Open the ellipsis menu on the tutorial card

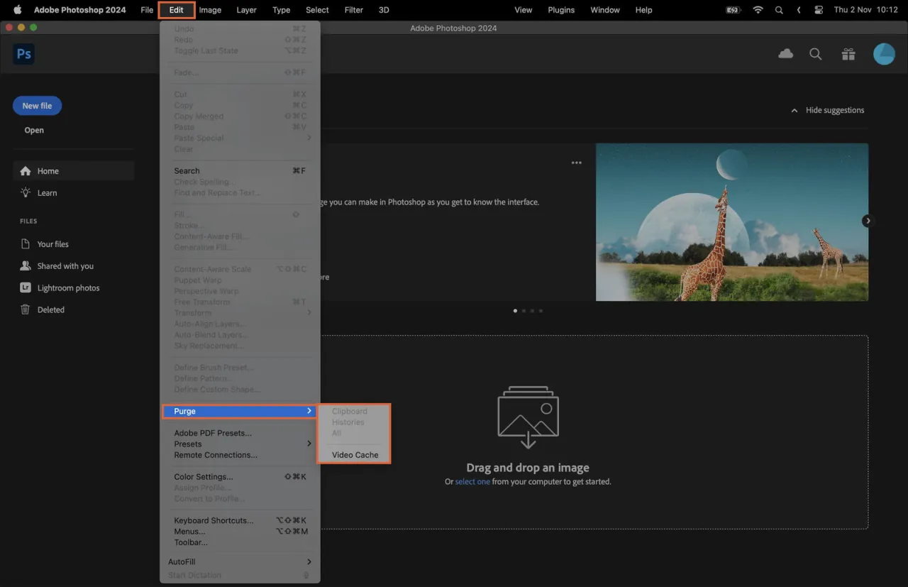(x=576, y=163)
